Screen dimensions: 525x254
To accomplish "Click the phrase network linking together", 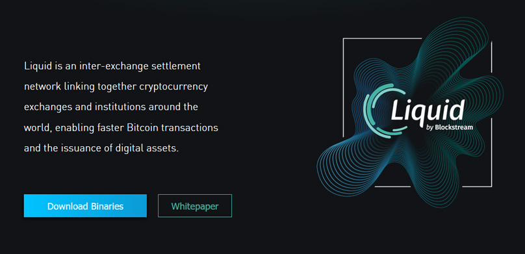I will (x=80, y=86).
